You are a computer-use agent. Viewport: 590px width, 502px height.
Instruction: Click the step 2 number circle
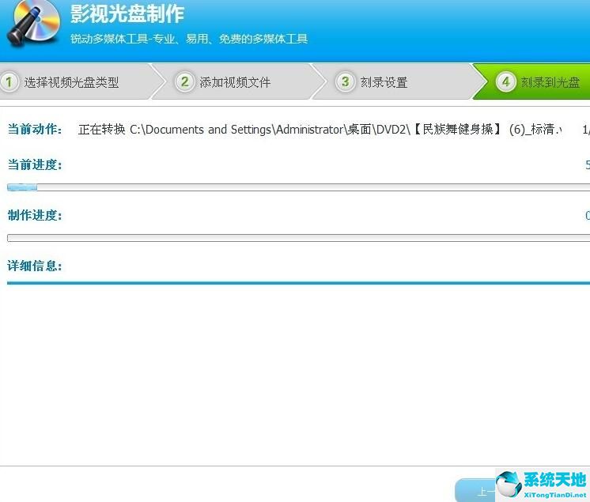pos(185,82)
